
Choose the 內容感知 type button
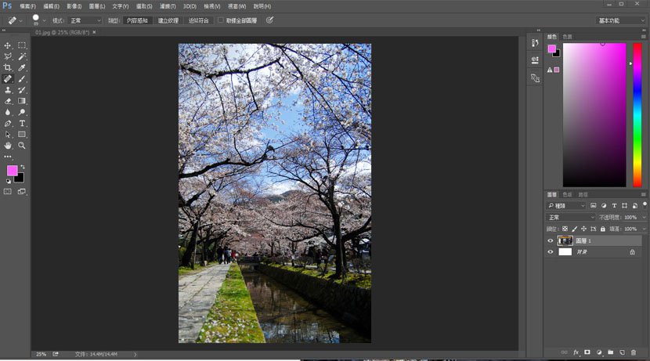(x=138, y=20)
